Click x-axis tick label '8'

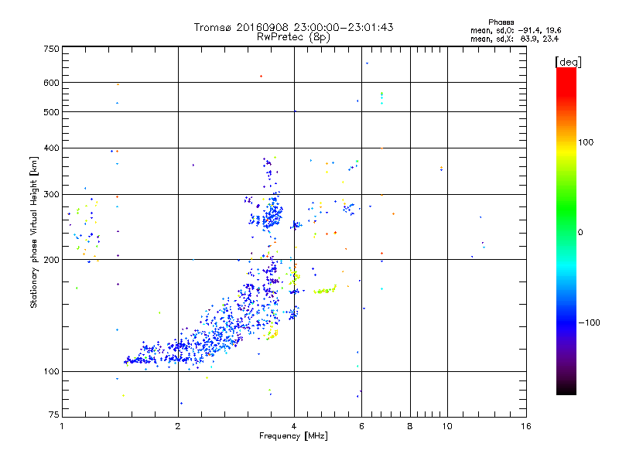coord(410,426)
